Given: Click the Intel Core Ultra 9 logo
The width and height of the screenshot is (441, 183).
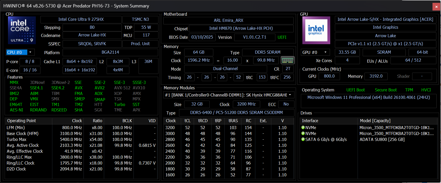Looking at the screenshot, I should point(22,30).
